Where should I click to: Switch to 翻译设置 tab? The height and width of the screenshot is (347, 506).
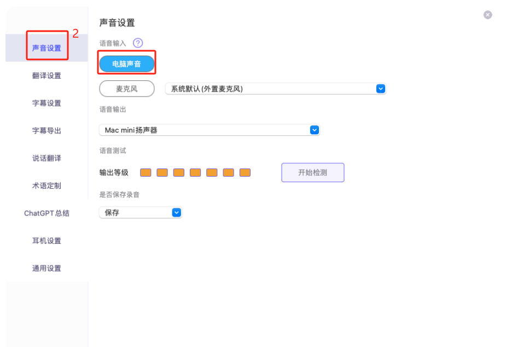point(46,76)
